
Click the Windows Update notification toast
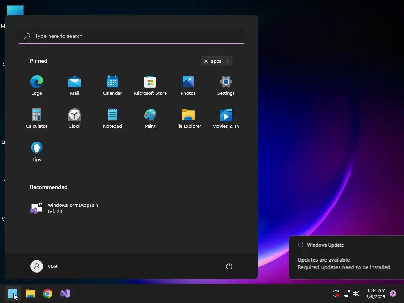click(346, 257)
